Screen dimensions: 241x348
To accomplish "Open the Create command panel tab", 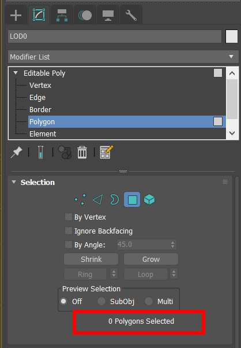I will pos(16,15).
